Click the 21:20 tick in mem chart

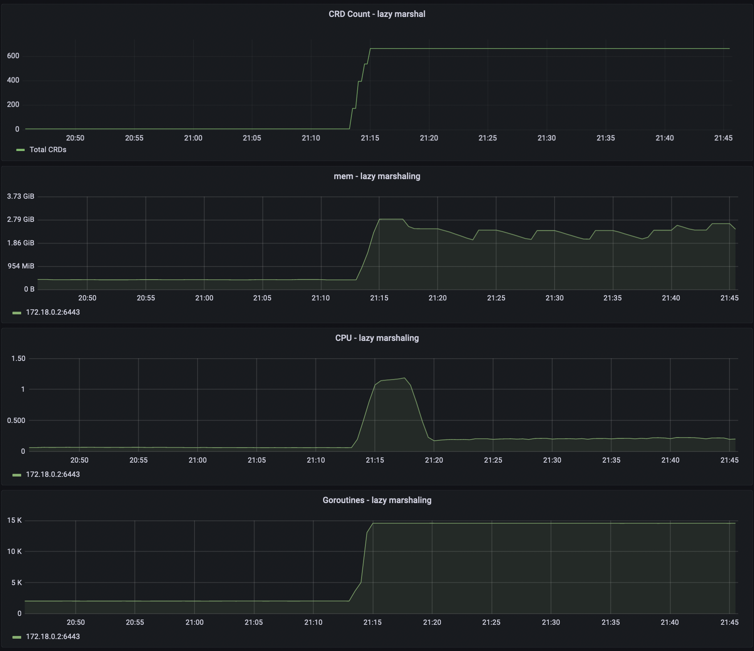pos(438,298)
